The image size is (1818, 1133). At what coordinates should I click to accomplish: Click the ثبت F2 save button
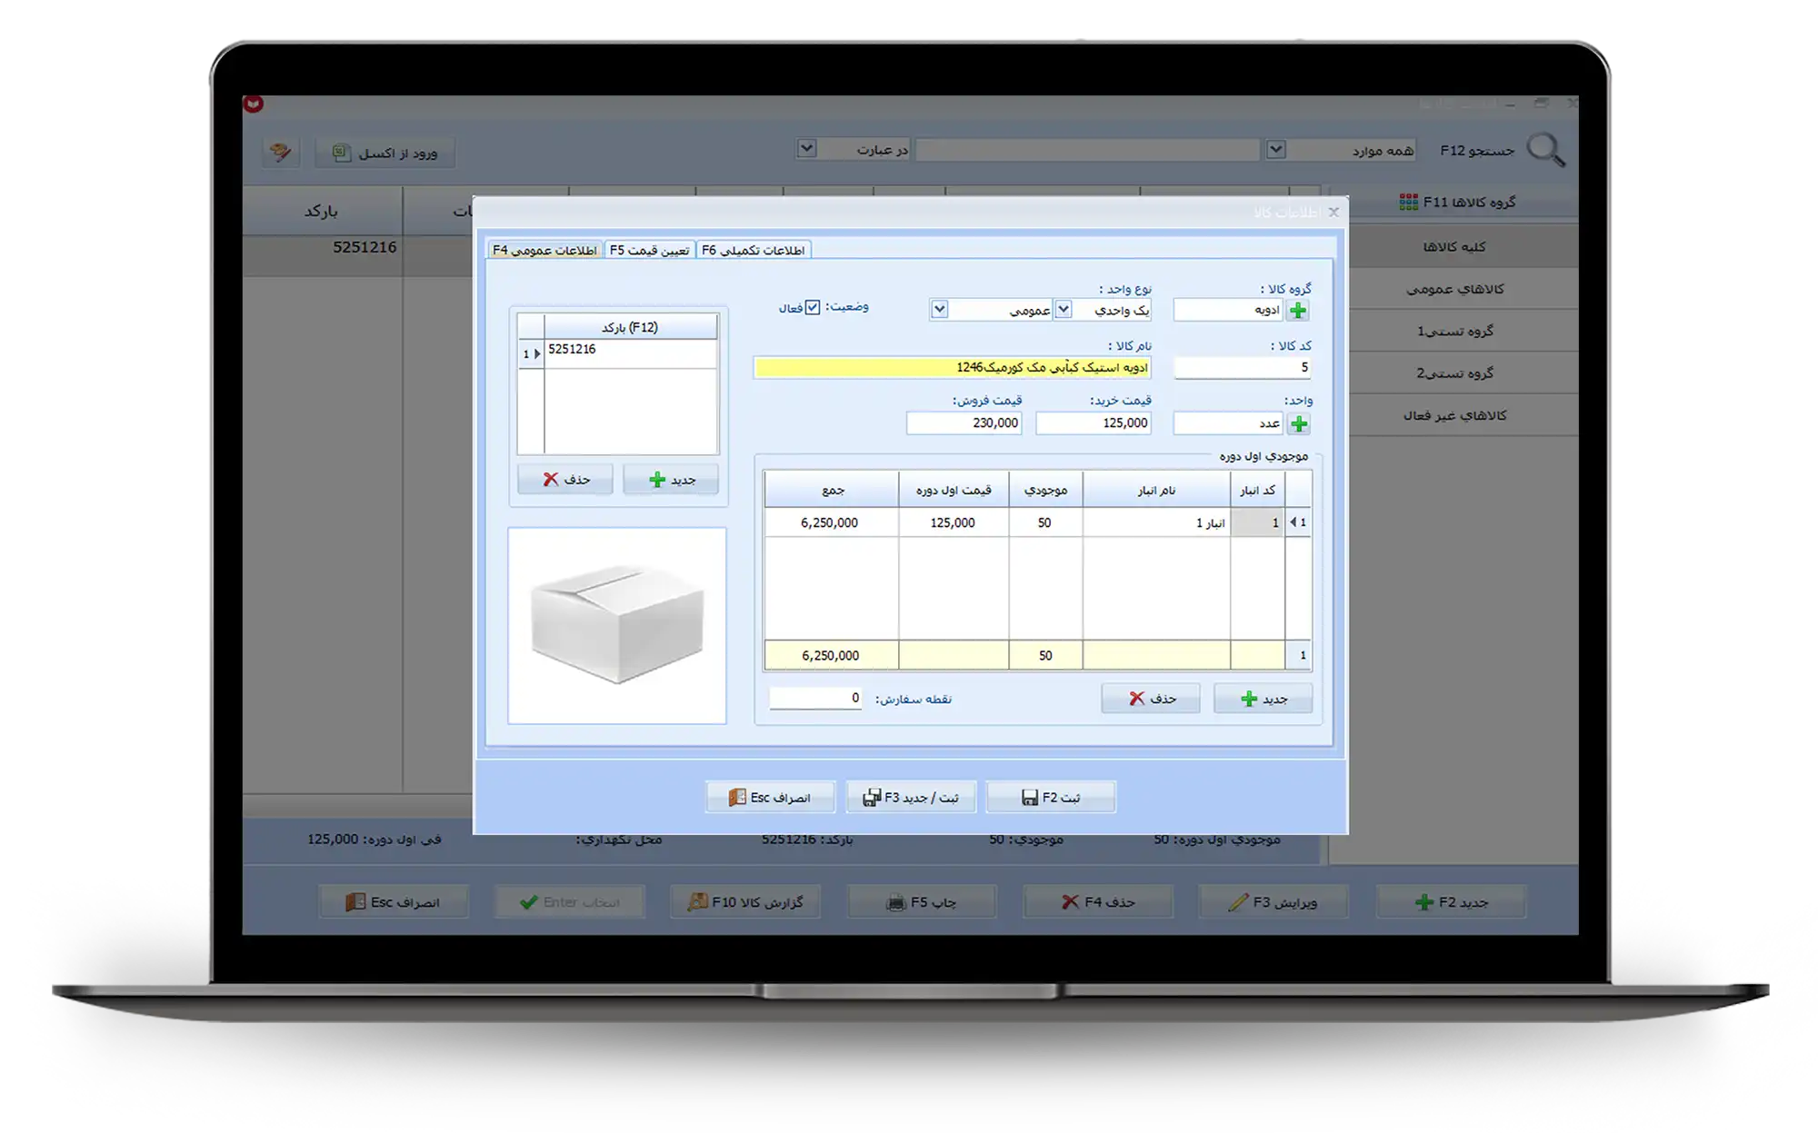(1051, 797)
